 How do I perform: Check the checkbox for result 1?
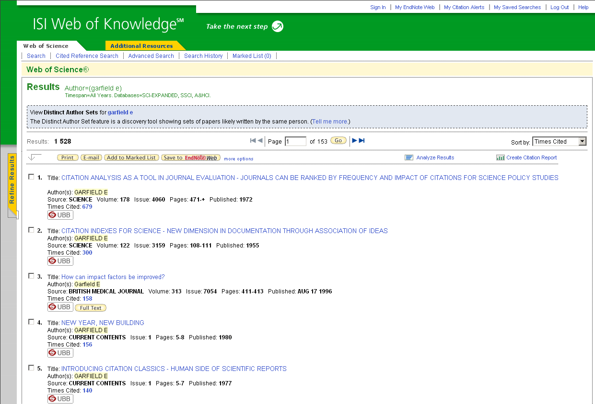coord(31,177)
